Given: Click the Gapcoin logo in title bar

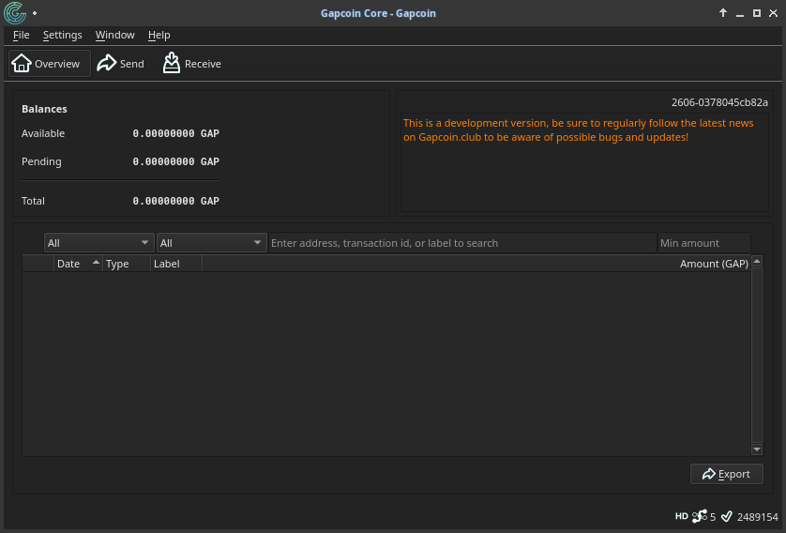Looking at the screenshot, I should [15, 12].
